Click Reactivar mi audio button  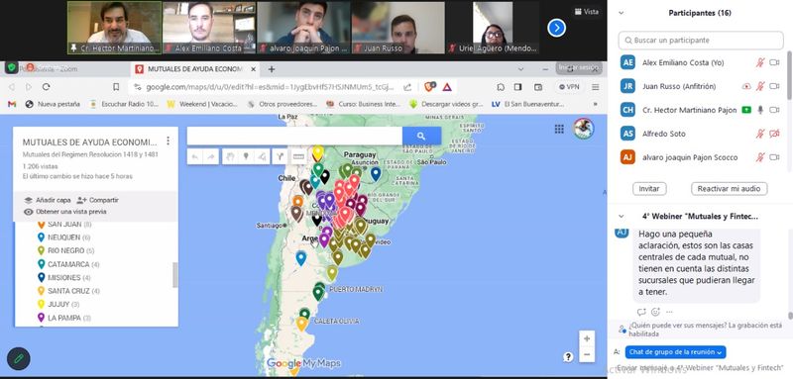729,189
